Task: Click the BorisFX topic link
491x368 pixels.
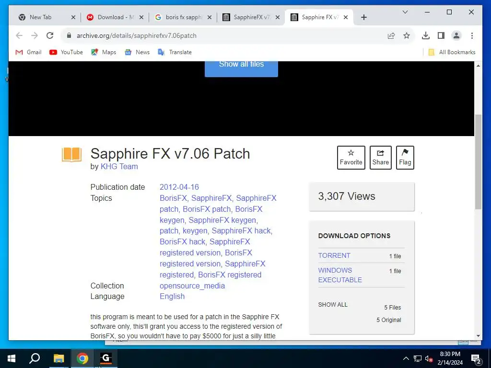Action: point(173,198)
